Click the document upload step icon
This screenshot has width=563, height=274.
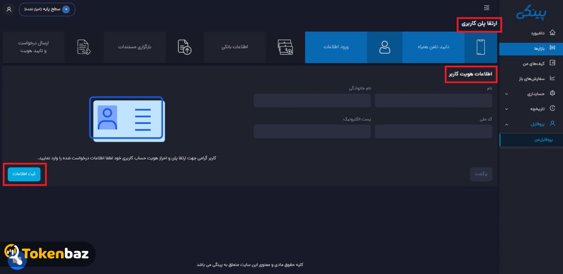[x=185, y=47]
